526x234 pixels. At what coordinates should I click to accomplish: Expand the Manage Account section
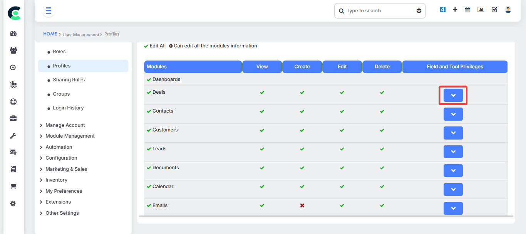click(65, 125)
